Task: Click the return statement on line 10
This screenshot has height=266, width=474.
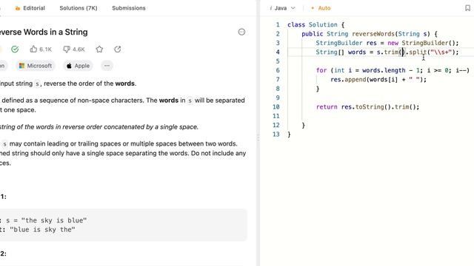Action: [367, 106]
